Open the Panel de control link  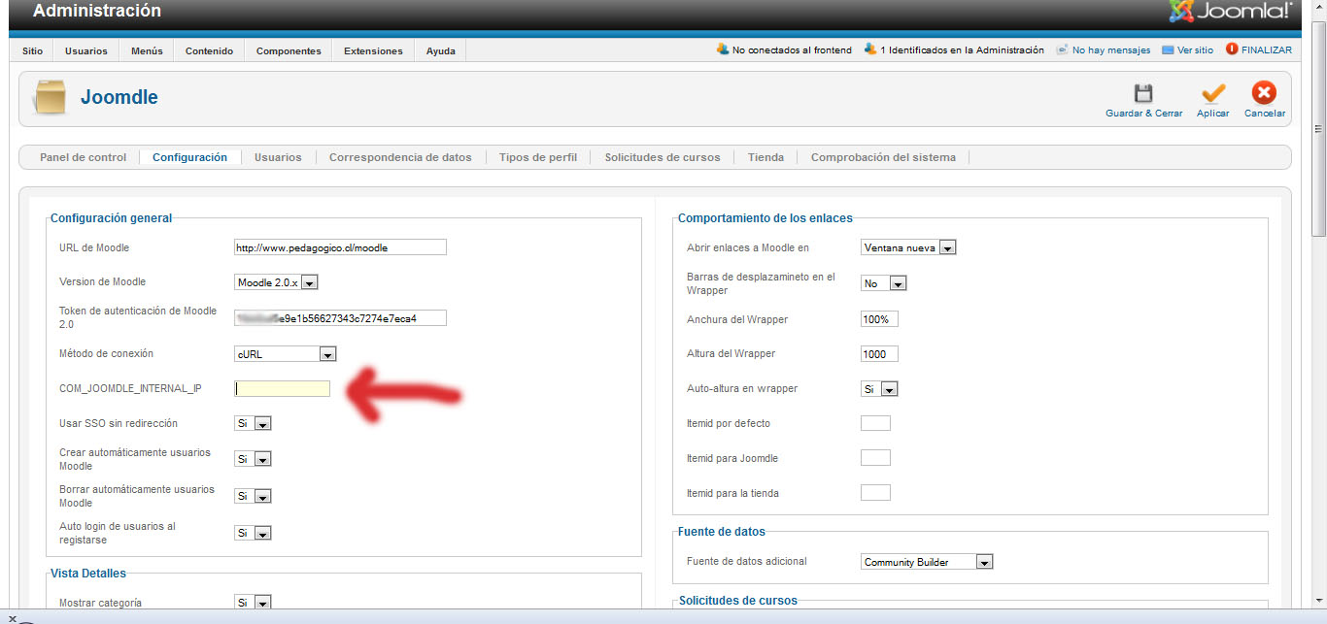click(83, 157)
